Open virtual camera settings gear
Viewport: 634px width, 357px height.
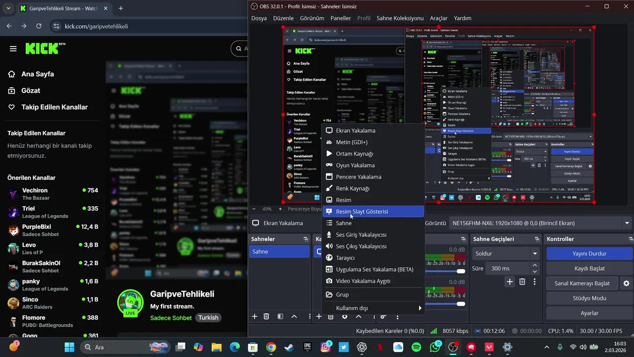[627, 283]
